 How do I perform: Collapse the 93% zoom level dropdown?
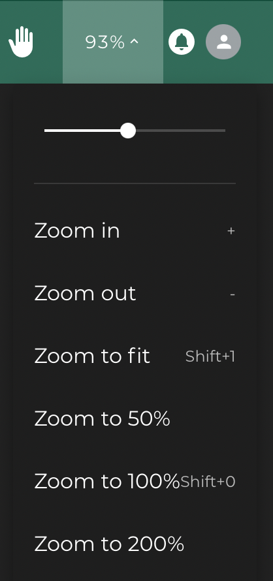point(113,42)
